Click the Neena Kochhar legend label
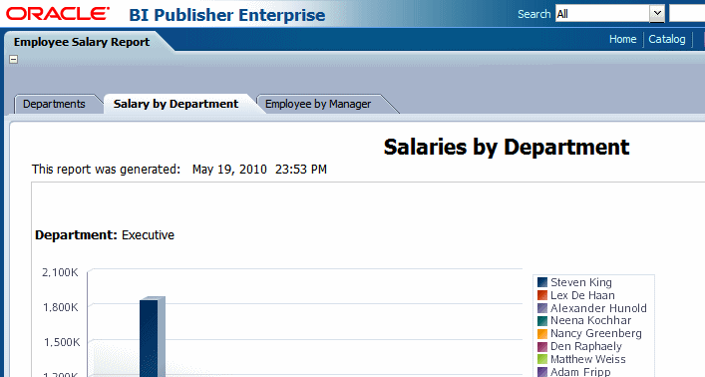 coord(590,321)
